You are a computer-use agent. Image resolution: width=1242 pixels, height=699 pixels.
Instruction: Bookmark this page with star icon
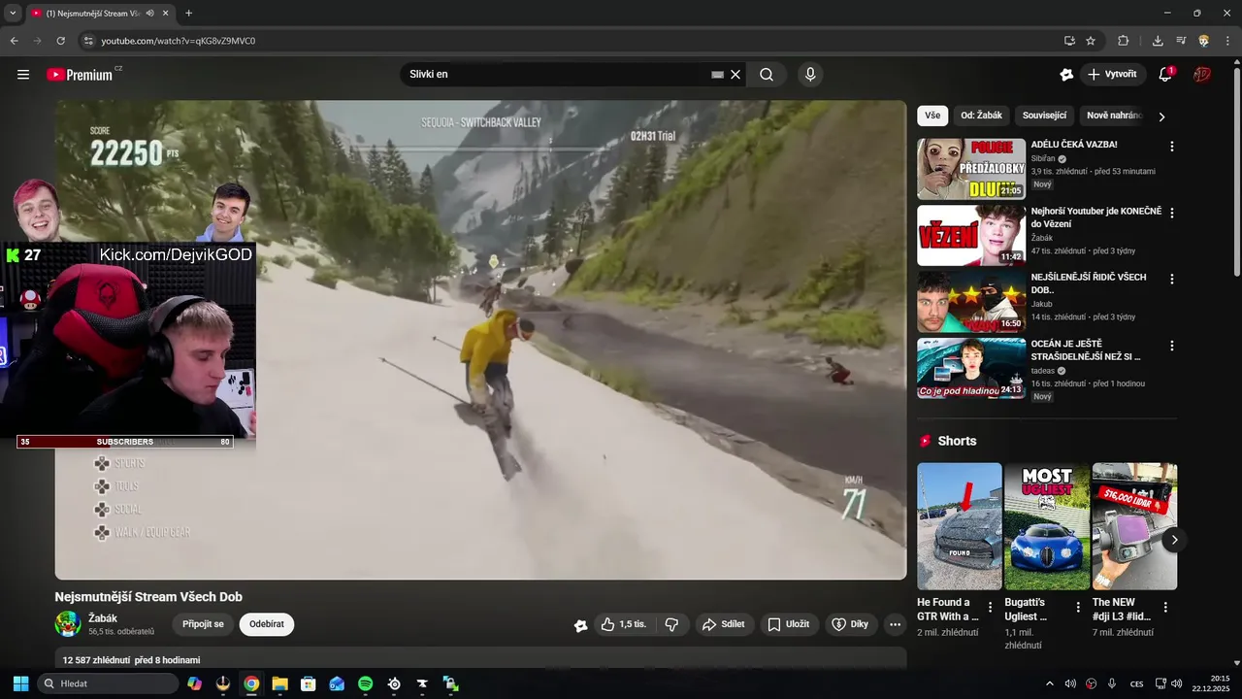tap(1091, 41)
